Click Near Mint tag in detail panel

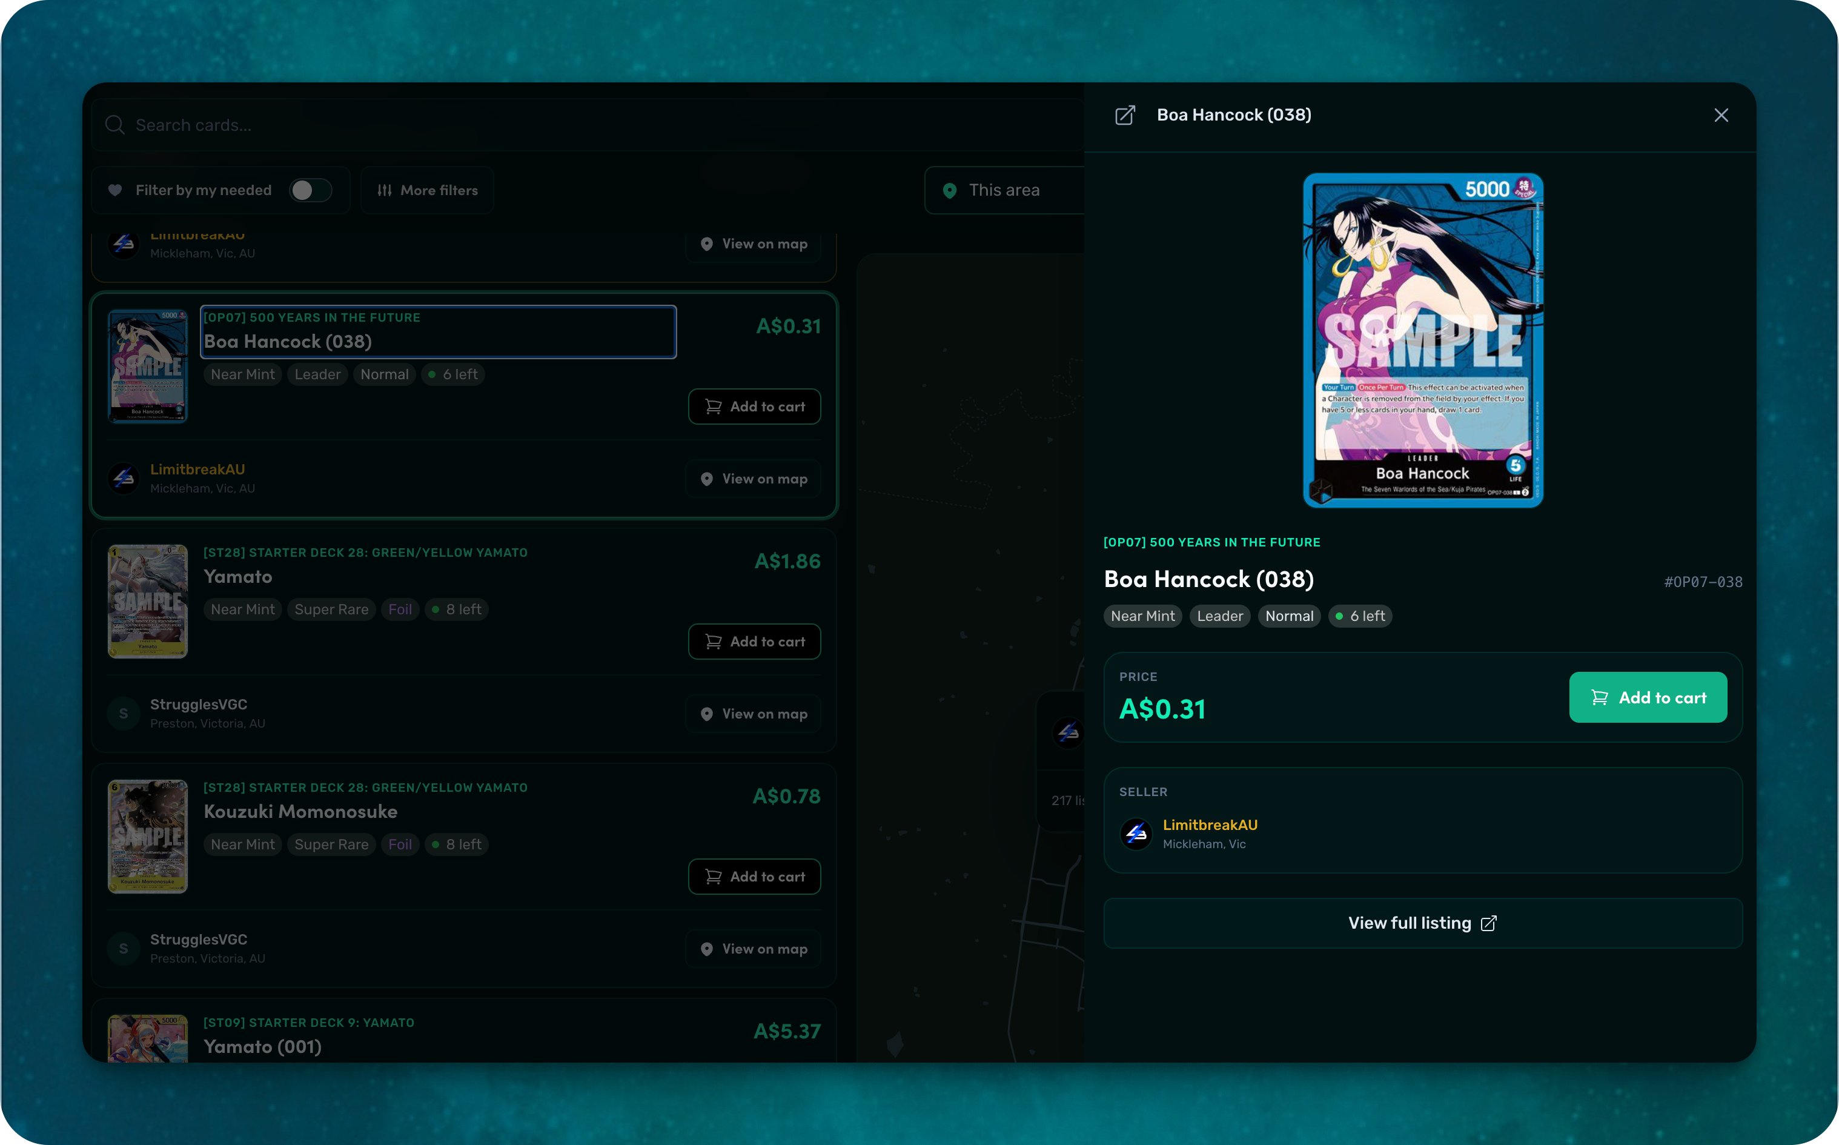(x=1142, y=616)
